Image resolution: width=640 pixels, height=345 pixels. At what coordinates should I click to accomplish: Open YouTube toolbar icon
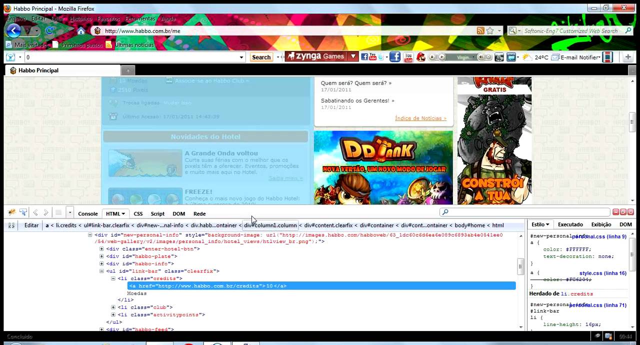click(408, 57)
